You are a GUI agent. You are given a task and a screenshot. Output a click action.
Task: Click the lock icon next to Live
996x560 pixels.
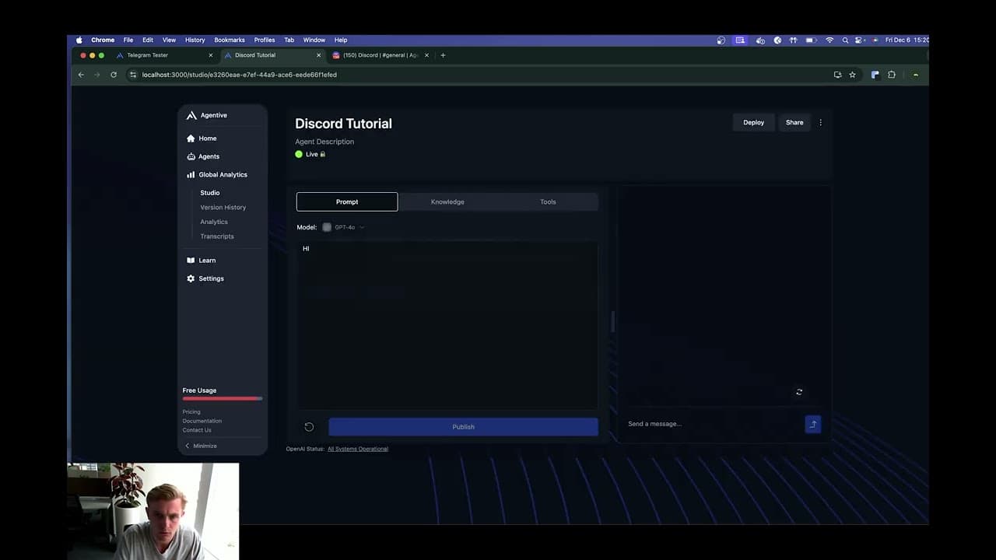pos(323,154)
